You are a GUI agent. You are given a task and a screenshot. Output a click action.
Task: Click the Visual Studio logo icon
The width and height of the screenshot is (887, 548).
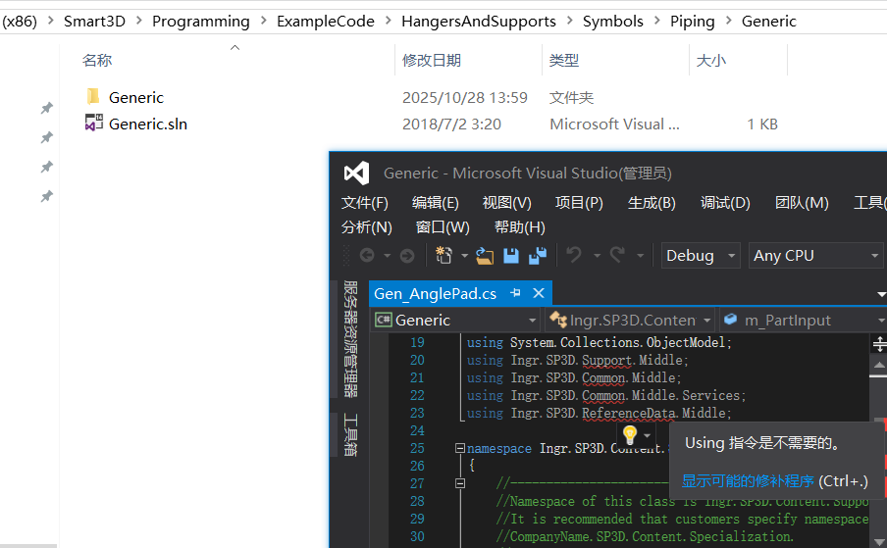coord(356,174)
